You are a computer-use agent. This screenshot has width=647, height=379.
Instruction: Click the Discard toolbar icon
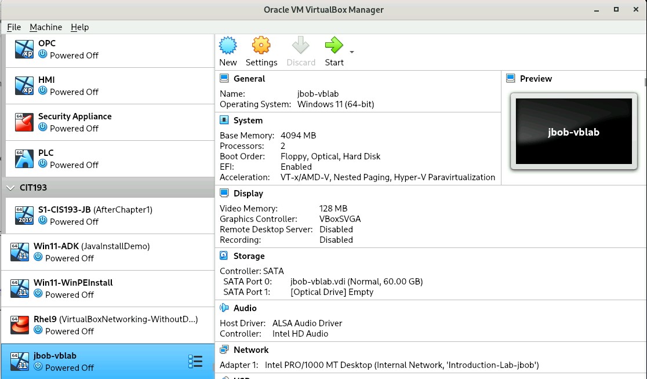click(x=301, y=46)
